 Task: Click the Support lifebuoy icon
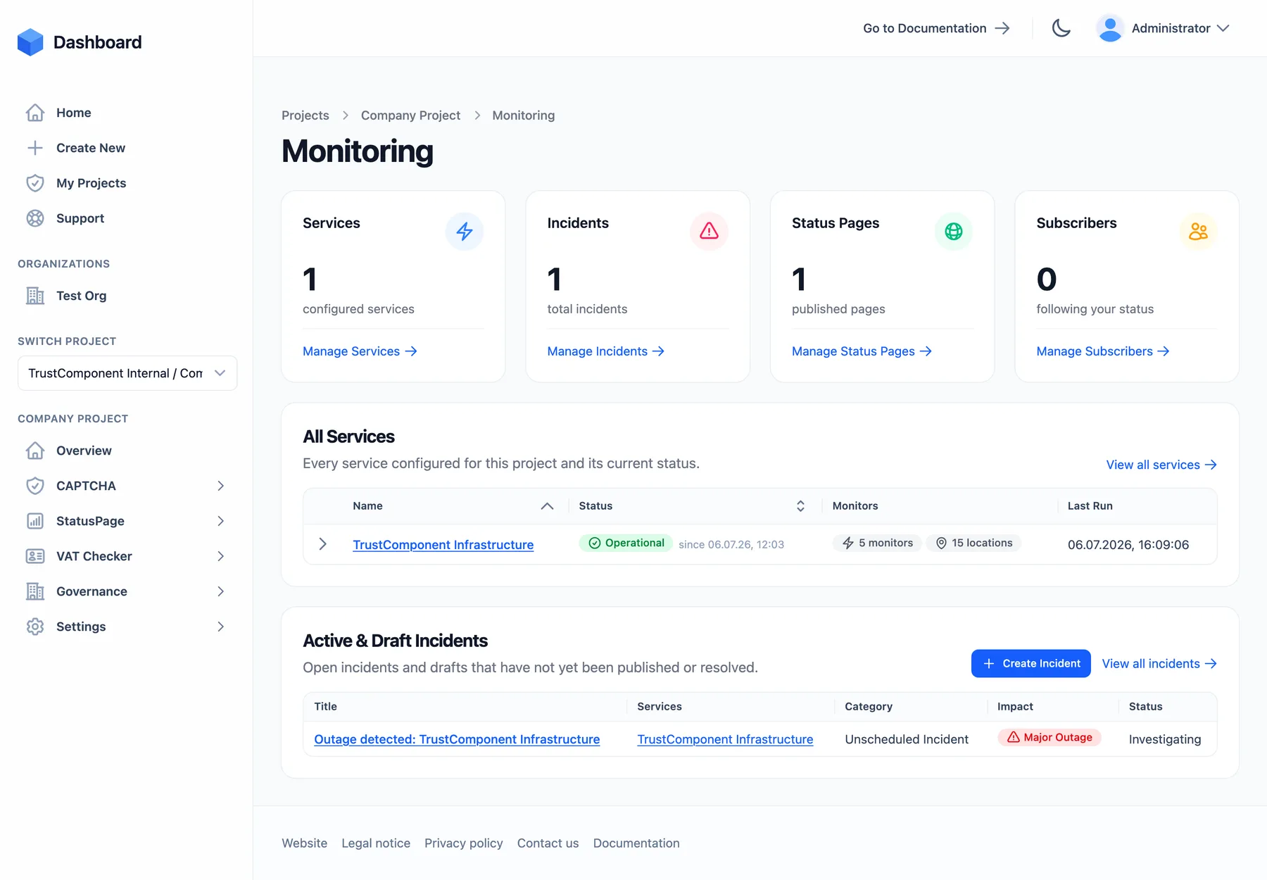pyautogui.click(x=35, y=218)
